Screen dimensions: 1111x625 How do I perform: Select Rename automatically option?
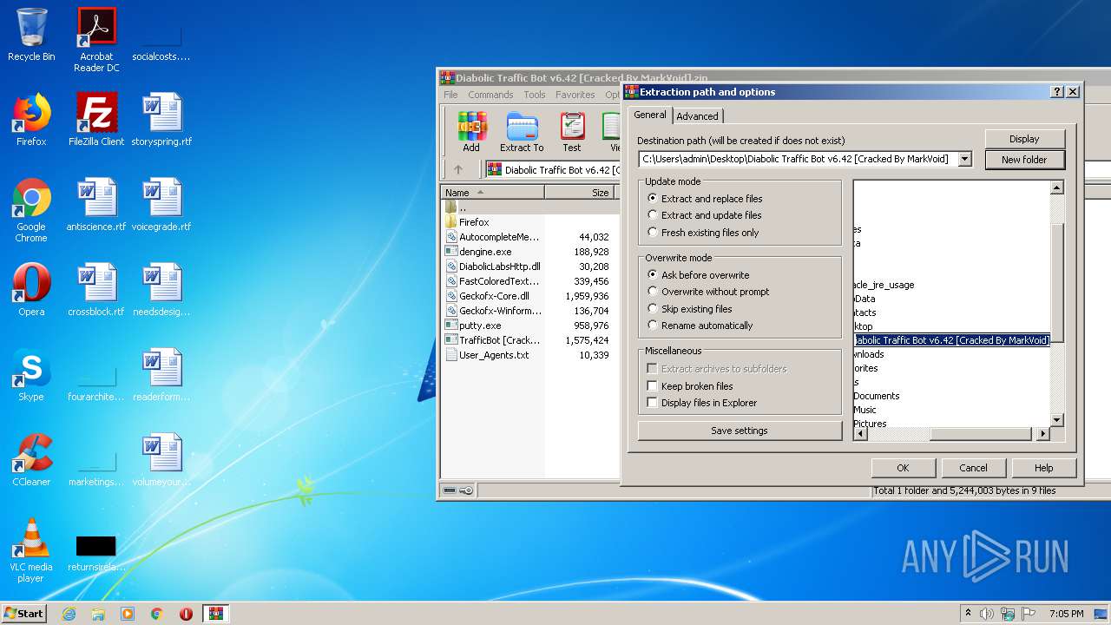[700, 326]
